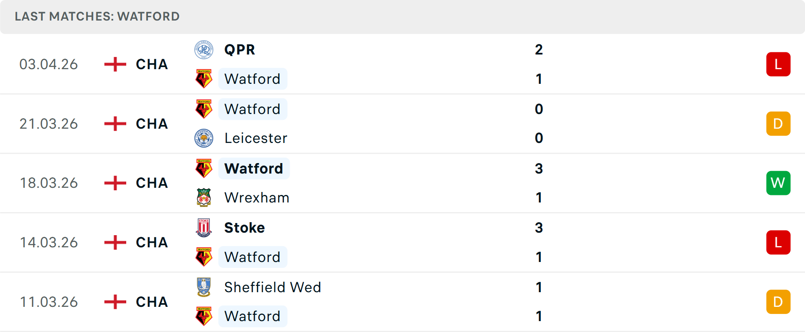Toggle the D badge for the Leicester draw
This screenshot has height=332, width=805.
tap(778, 123)
